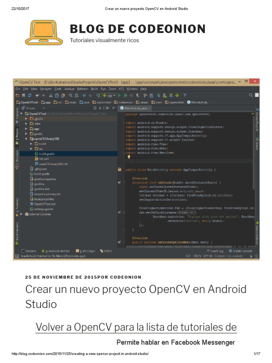The width and height of the screenshot is (272, 363).
Task: Open the Gradle Console button
Action: 240,251
